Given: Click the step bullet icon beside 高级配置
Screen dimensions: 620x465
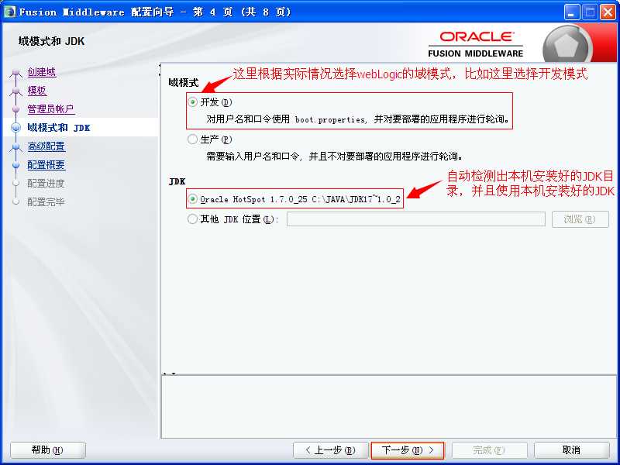Looking at the screenshot, I should [x=15, y=146].
